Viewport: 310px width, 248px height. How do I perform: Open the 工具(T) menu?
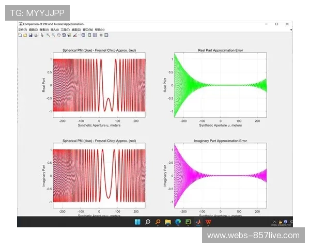click(x=64, y=29)
